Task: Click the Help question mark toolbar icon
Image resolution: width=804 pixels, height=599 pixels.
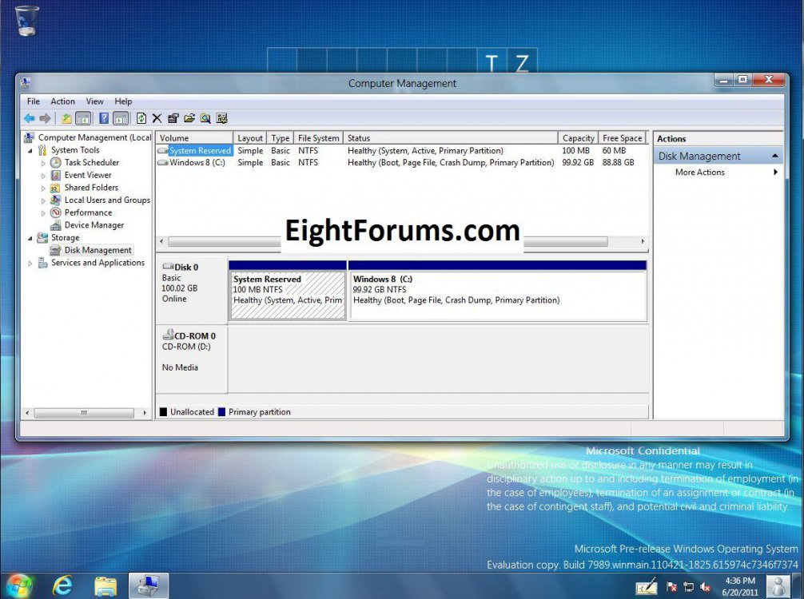Action: 104,118
